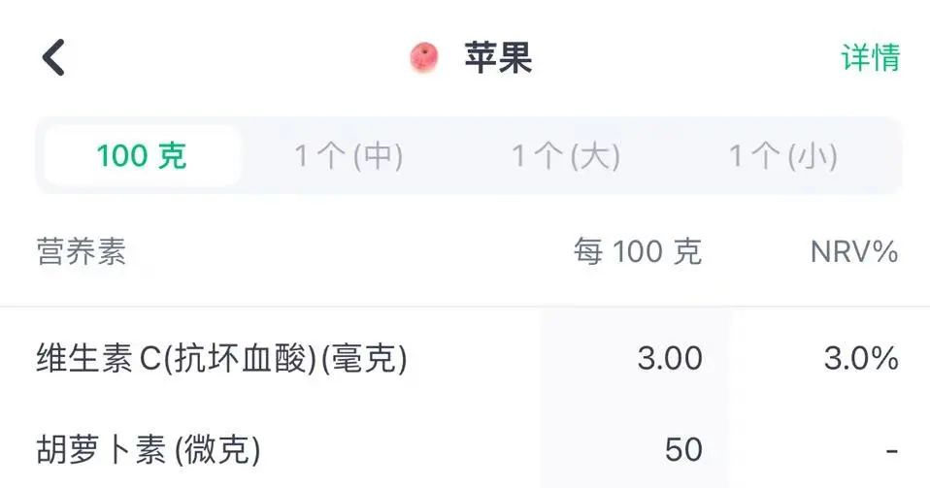Tap the NRV% column header
The image size is (930, 488).
(854, 252)
